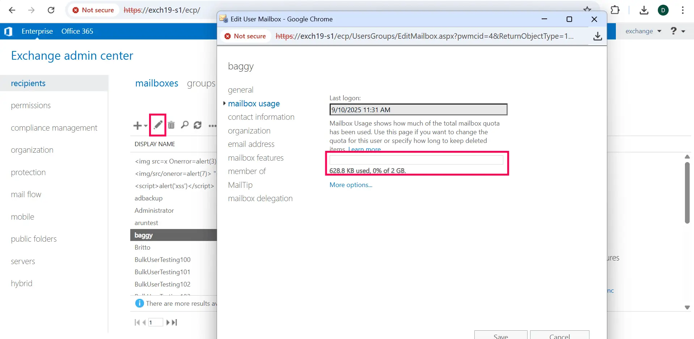
Task: Select the Enterprise header tab
Action: tap(37, 31)
